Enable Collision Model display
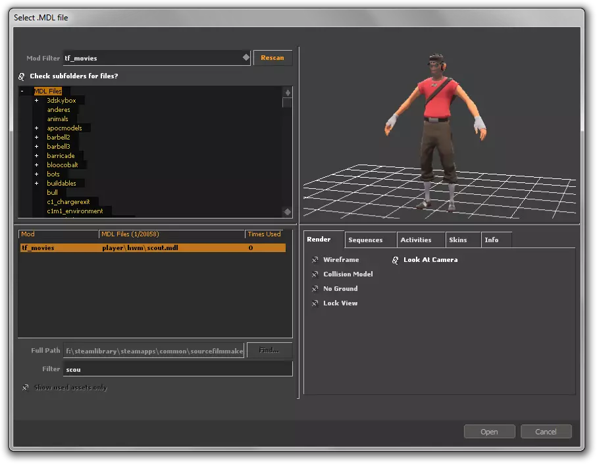Image resolution: width=597 pixels, height=464 pixels. [x=315, y=274]
